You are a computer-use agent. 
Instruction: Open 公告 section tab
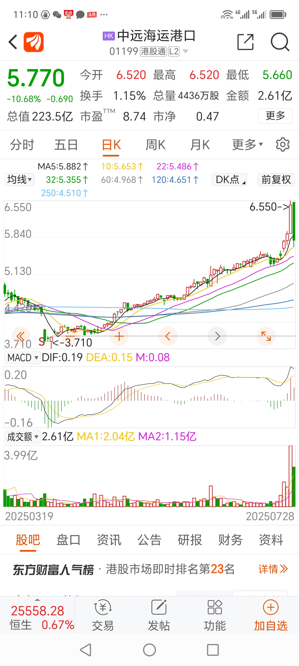coord(149,540)
